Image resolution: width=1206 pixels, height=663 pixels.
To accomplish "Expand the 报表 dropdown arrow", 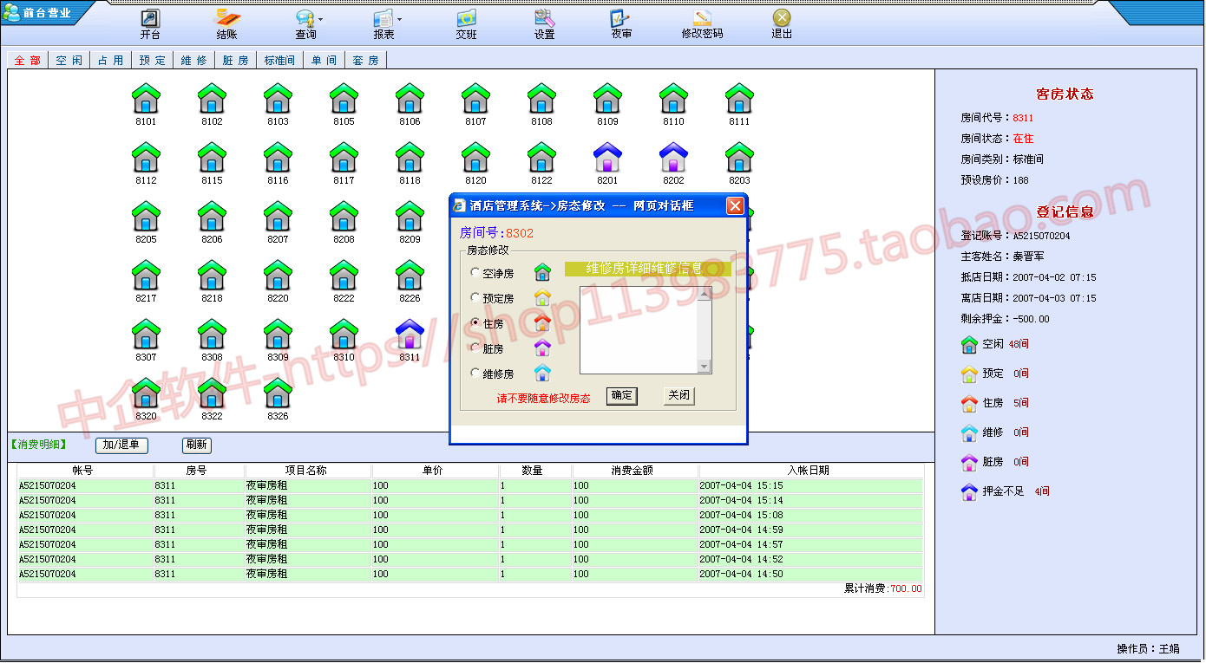I will [399, 19].
